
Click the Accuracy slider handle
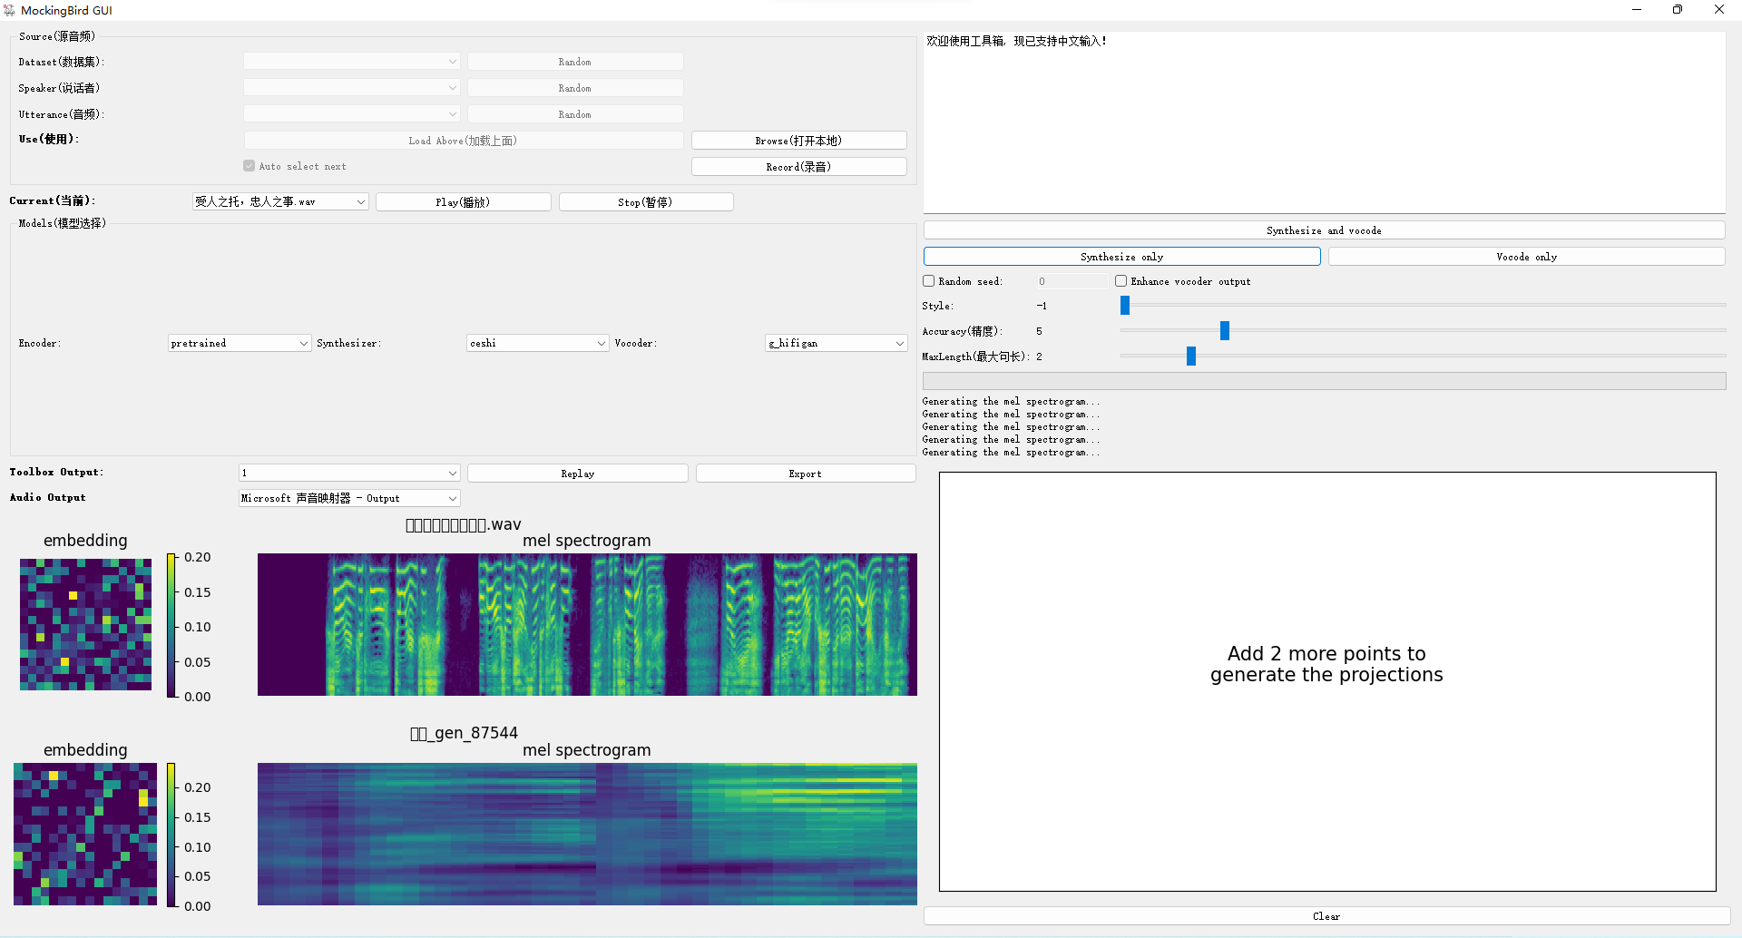click(x=1225, y=331)
